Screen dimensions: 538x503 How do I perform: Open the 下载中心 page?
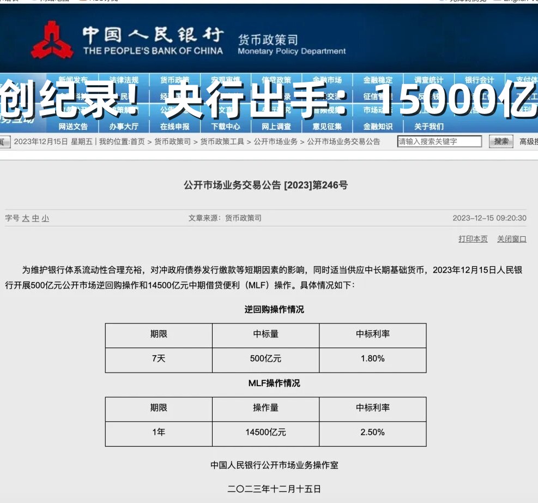(225, 126)
